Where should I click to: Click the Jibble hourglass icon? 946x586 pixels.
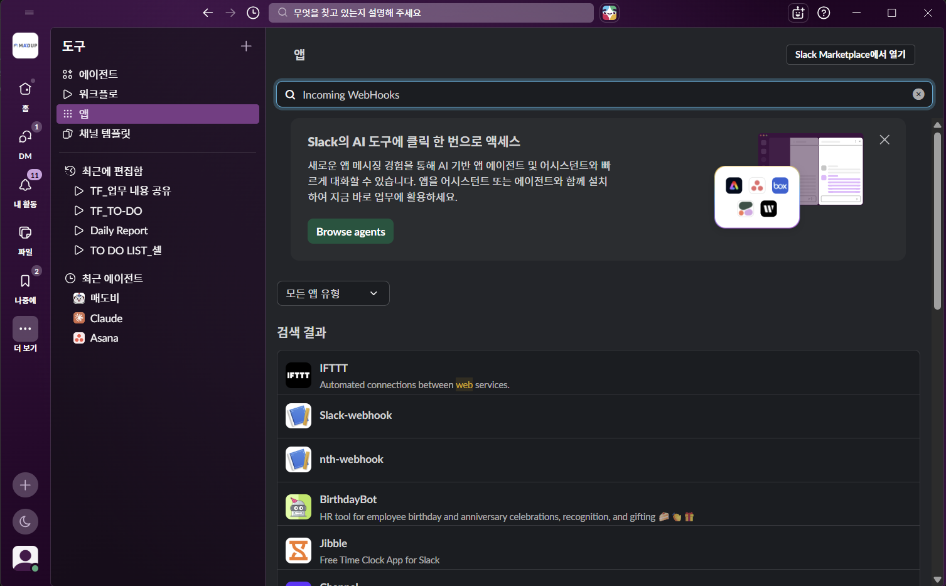[298, 550]
